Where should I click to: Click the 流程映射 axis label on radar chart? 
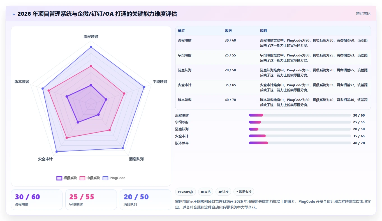(x=91, y=37)
